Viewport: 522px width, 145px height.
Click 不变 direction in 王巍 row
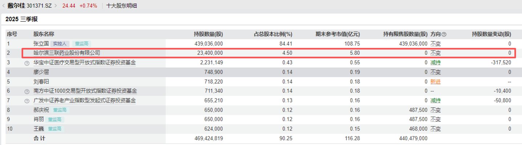point(436,129)
